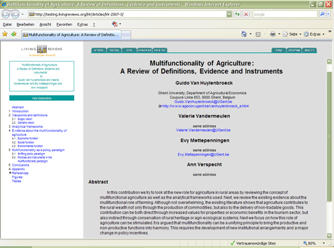Open the Extras tools menu in command bar
The image size is (334, 248).
pos(314,34)
